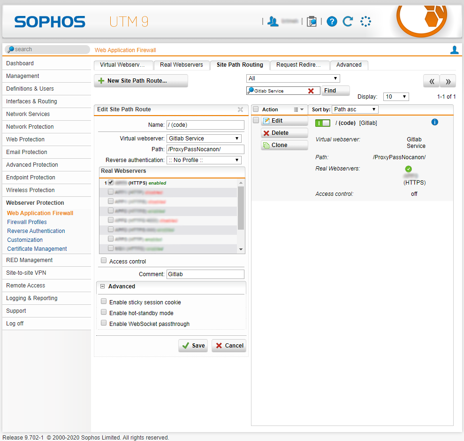Open the Advanced tab
Viewport: 464px width, 441px height.
point(349,65)
